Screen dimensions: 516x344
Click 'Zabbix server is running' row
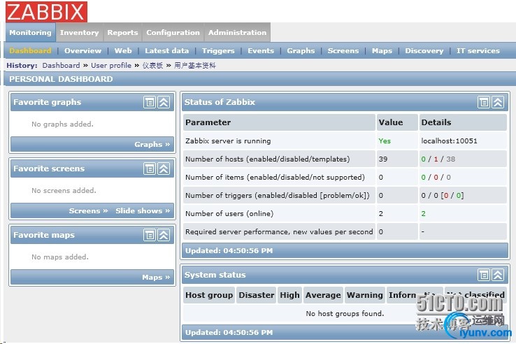point(345,141)
